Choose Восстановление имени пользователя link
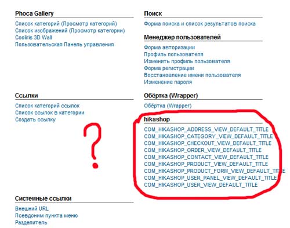 click(x=193, y=75)
